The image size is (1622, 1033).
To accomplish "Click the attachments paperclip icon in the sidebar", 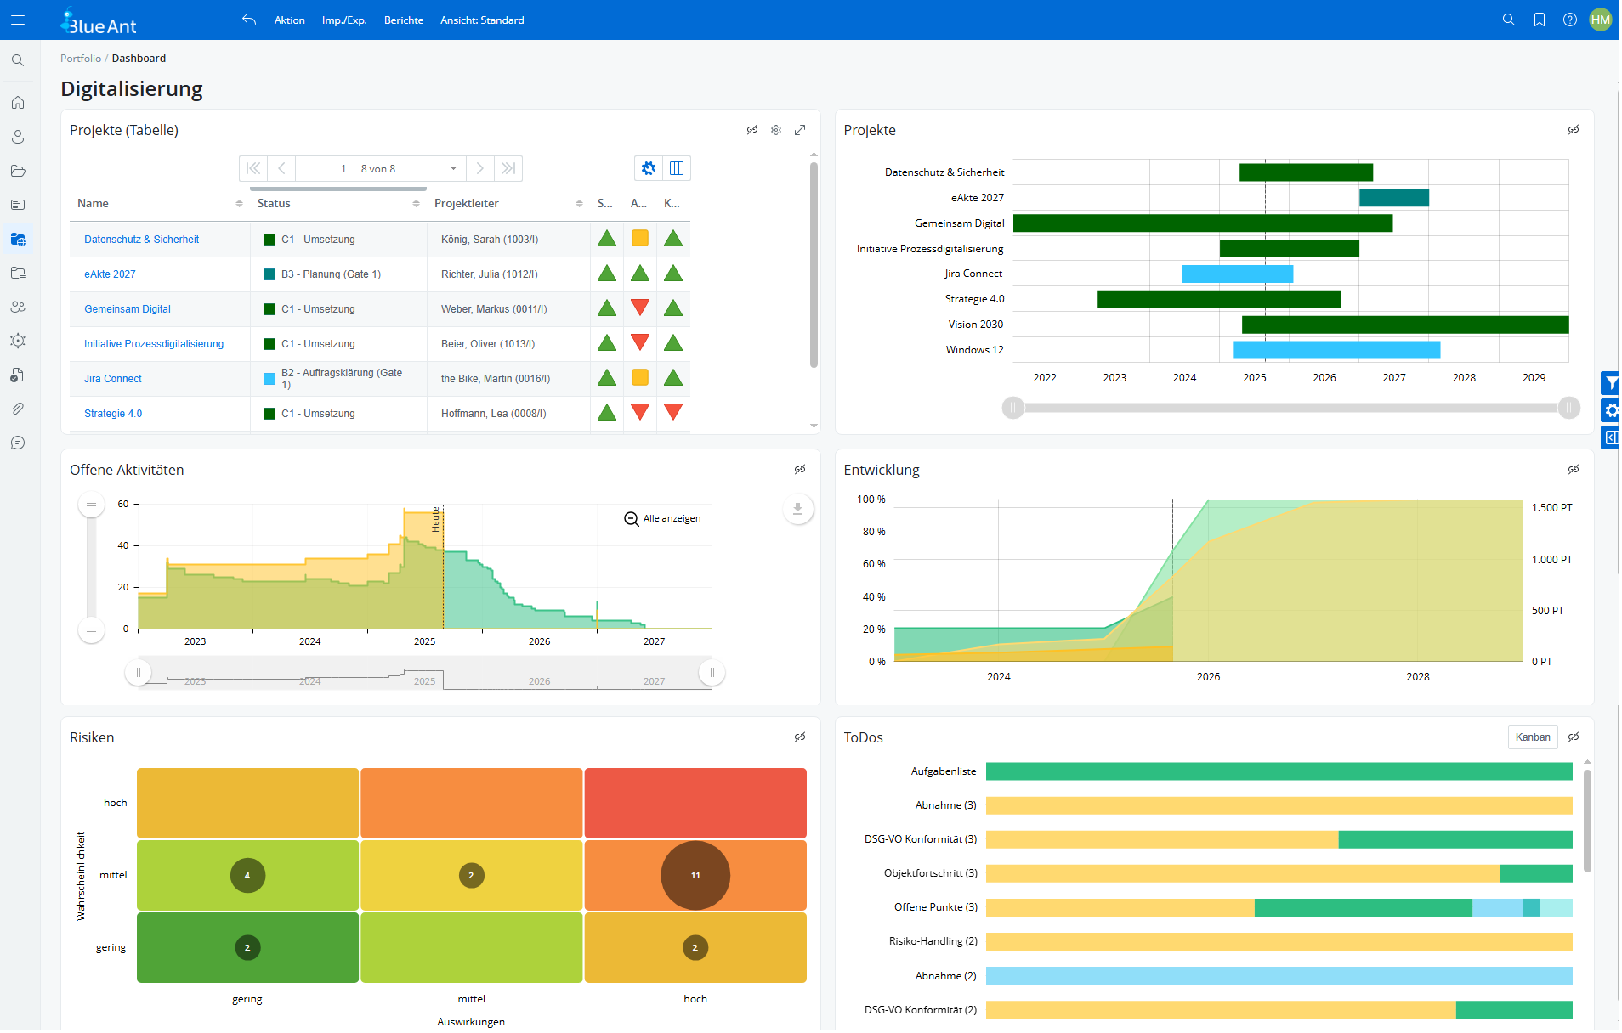I will [18, 409].
